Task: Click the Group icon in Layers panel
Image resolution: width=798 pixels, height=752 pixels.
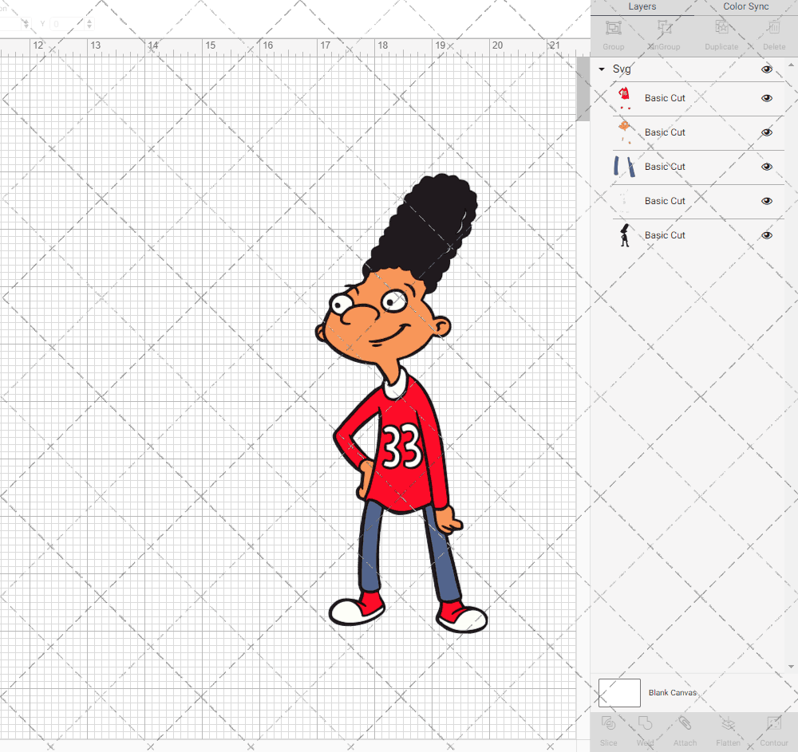Action: pos(613,27)
